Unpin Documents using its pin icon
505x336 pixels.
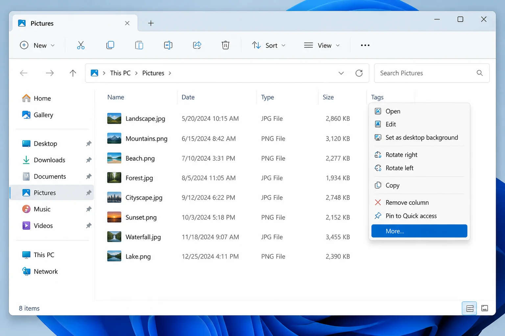point(89,176)
